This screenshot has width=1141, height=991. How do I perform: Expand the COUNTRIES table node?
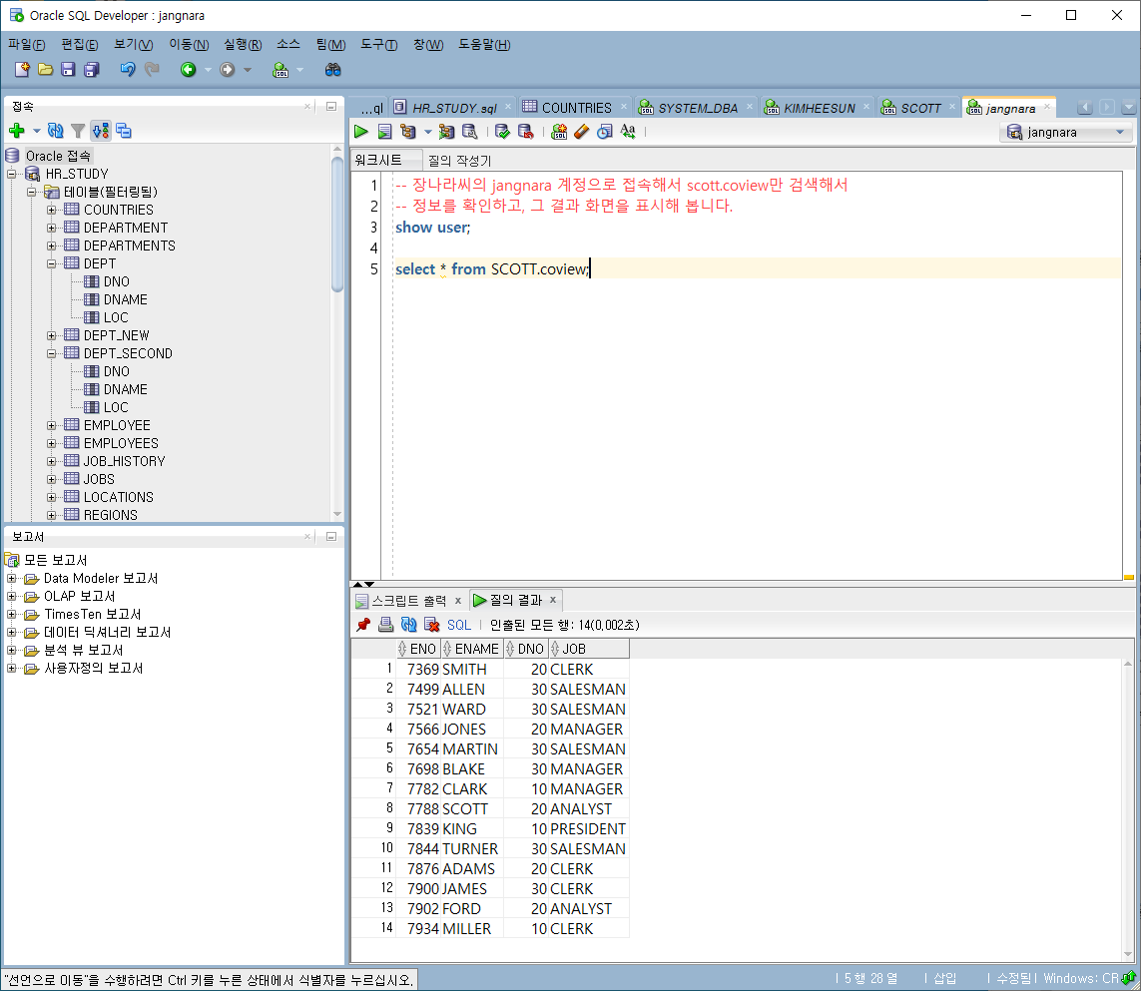tap(52, 210)
